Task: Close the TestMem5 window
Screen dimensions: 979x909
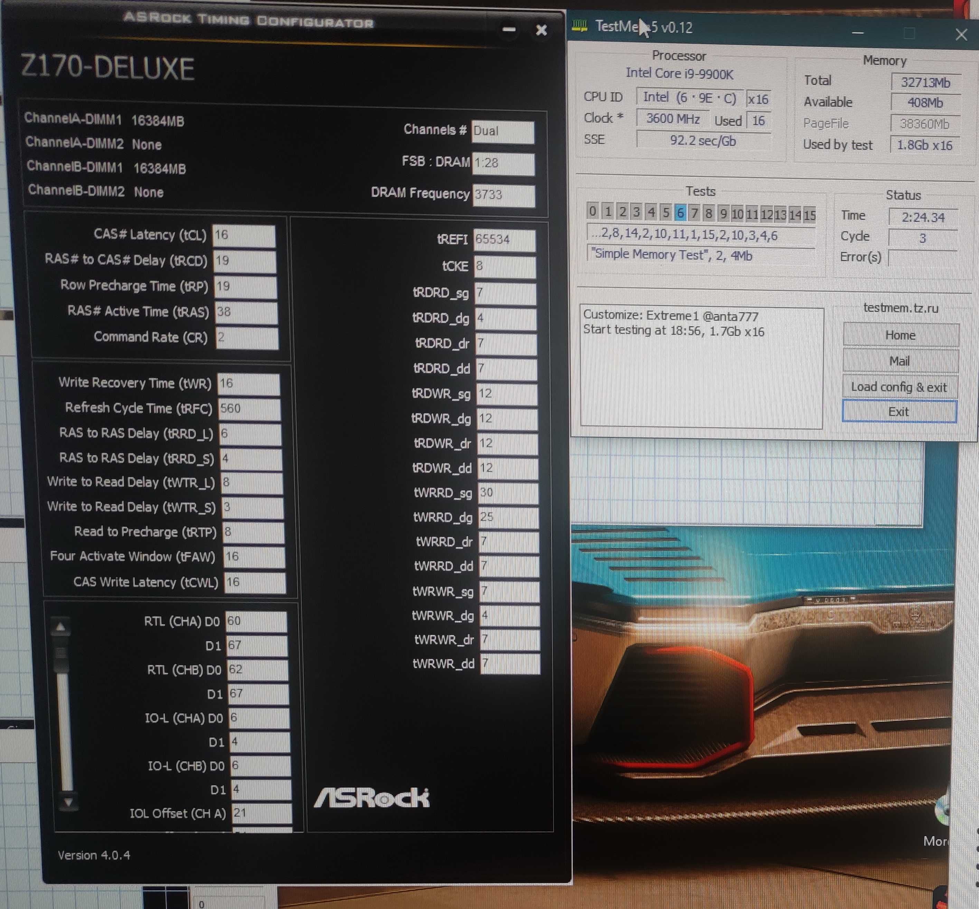Action: [961, 35]
